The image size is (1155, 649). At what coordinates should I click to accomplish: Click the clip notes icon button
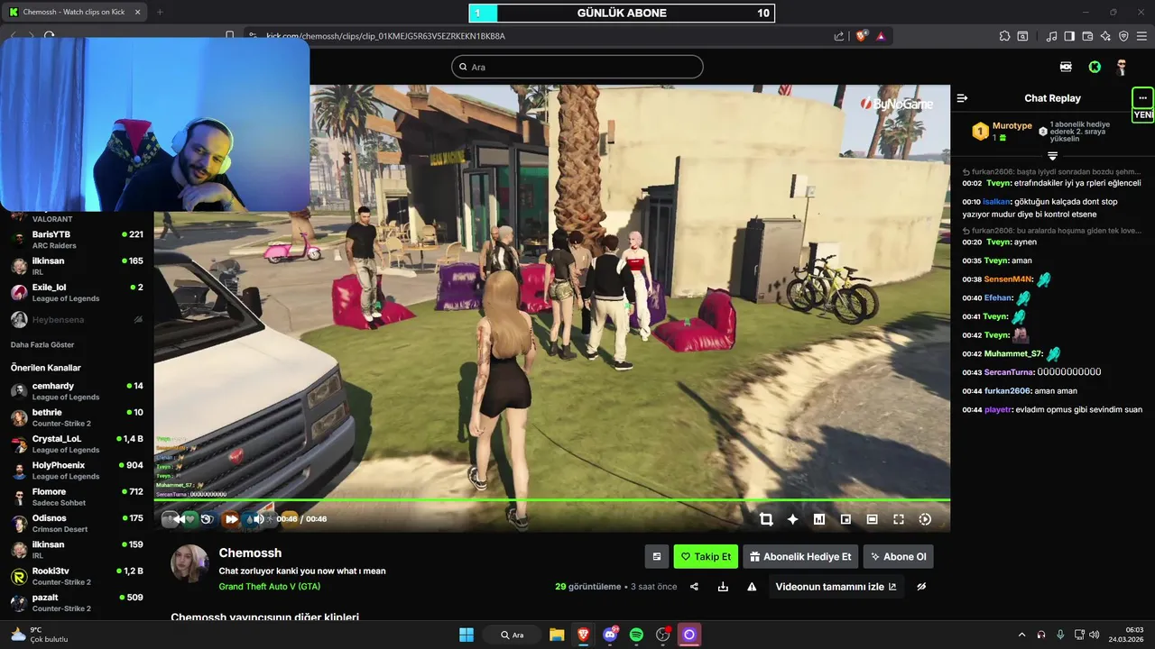coord(657,556)
